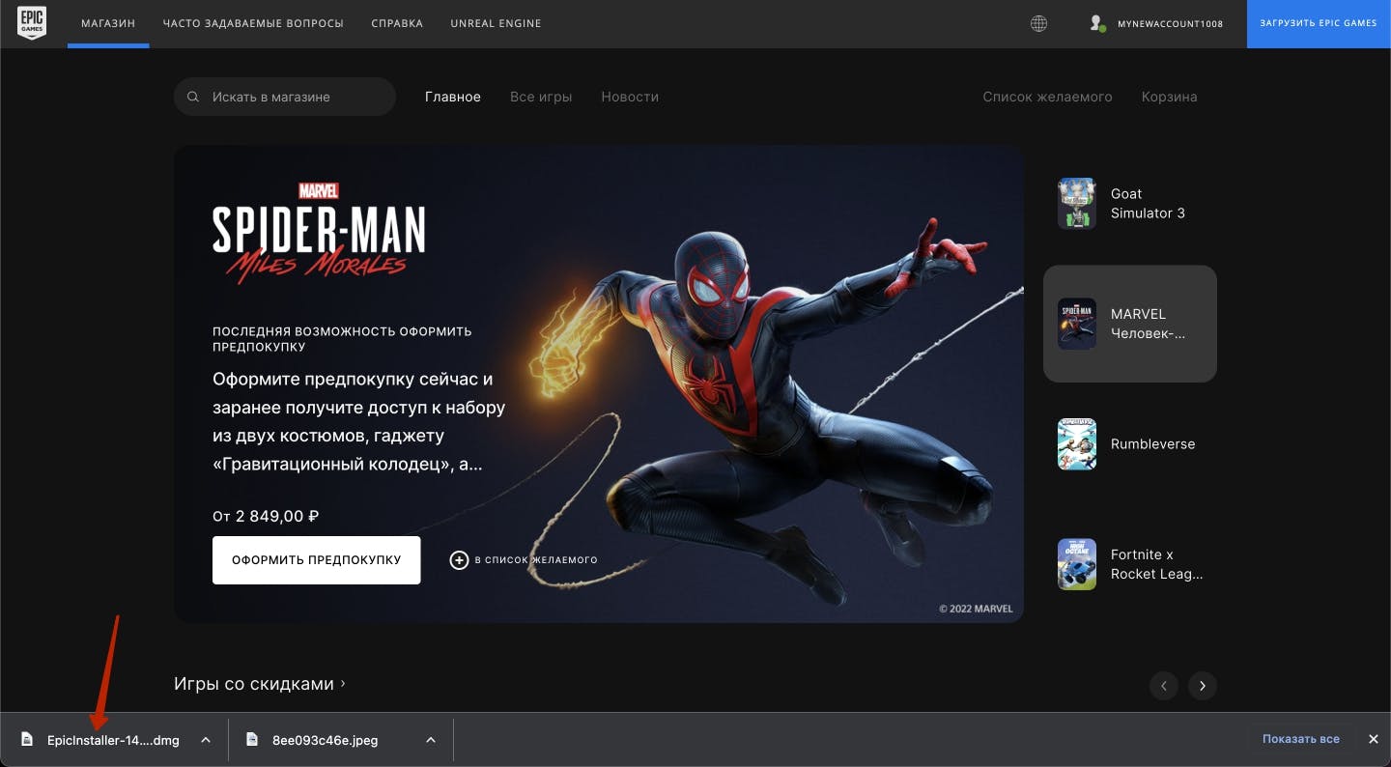Open the UNREAL ENGINE menu item
Image resolution: width=1391 pixels, height=767 pixels.
coord(496,23)
